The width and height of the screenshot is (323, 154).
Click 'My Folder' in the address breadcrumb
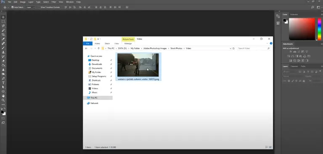pos(135,48)
